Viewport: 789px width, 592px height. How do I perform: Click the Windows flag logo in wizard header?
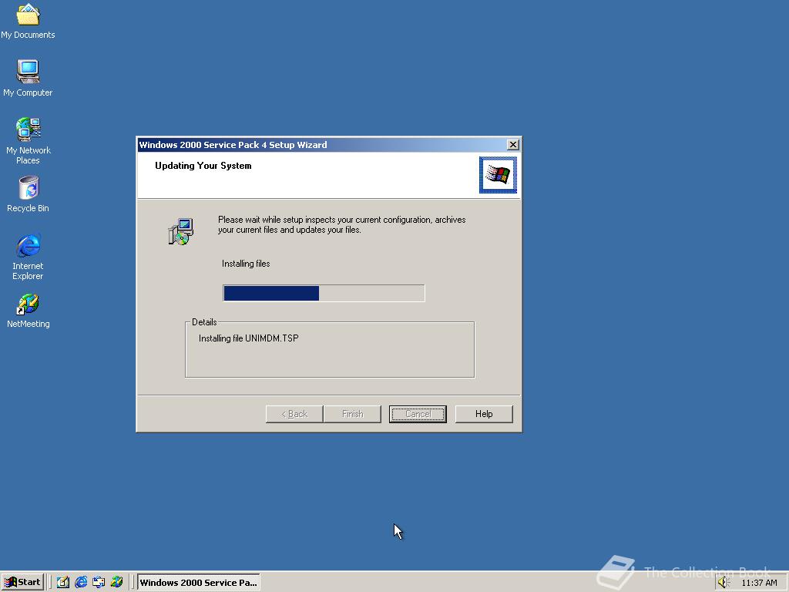coord(498,175)
